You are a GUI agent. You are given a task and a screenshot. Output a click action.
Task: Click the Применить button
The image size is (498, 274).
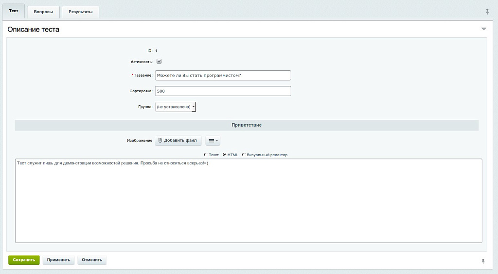[58, 260]
